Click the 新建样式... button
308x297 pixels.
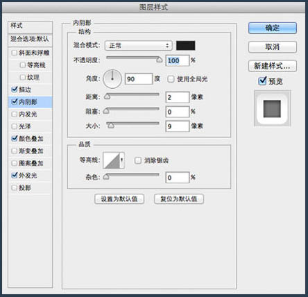coord(273,66)
